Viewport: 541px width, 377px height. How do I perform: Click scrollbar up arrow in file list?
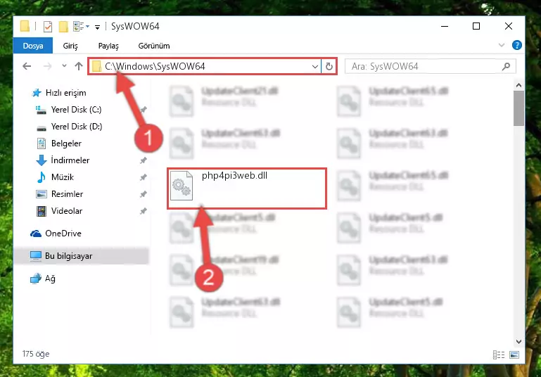coord(518,85)
